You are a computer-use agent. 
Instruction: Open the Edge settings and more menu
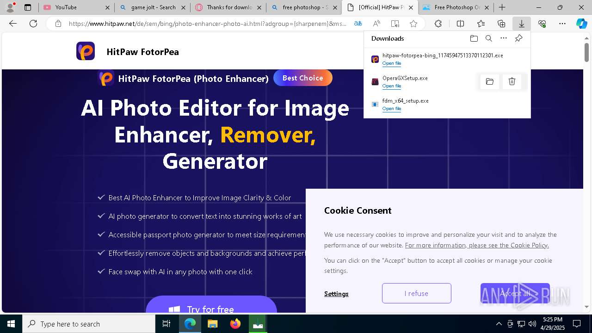pyautogui.click(x=562, y=24)
